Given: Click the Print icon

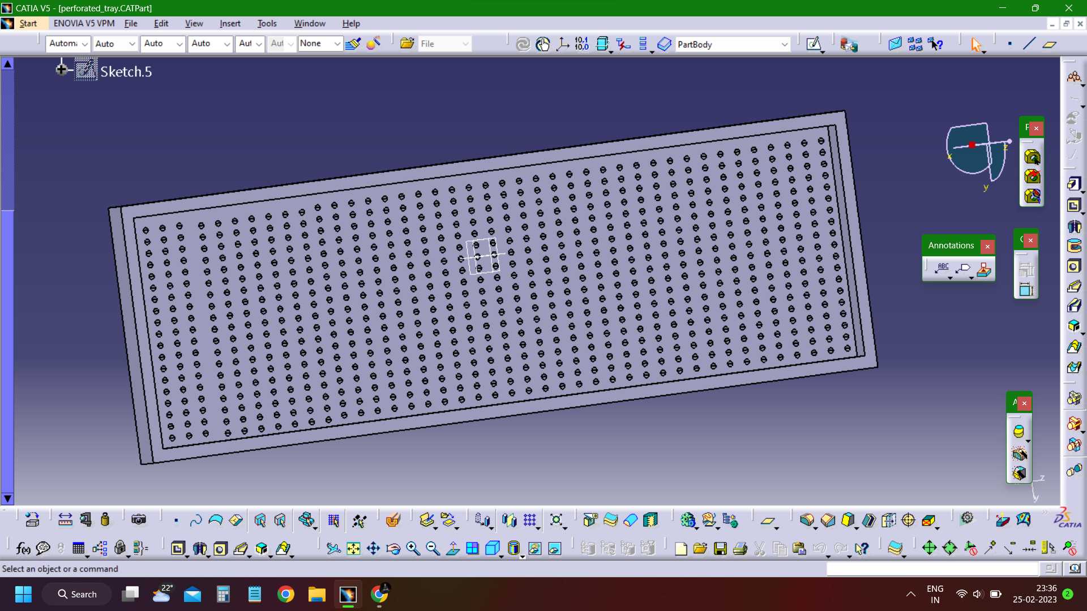Looking at the screenshot, I should pos(740,548).
